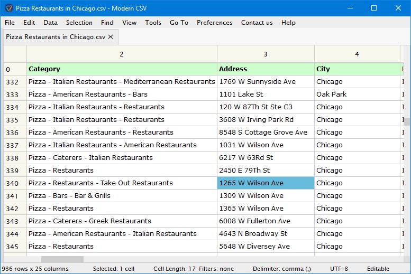Select 'Pizza - Restaurants - Take Out Restaurants' cell
The height and width of the screenshot is (274, 411).
pyautogui.click(x=122, y=183)
